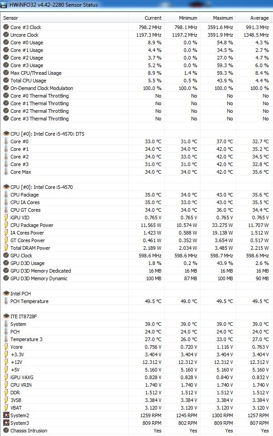The width and height of the screenshot is (273, 436).
Task: Select the GPU D3D Memory Dedicated row
Action: [x=40, y=271]
